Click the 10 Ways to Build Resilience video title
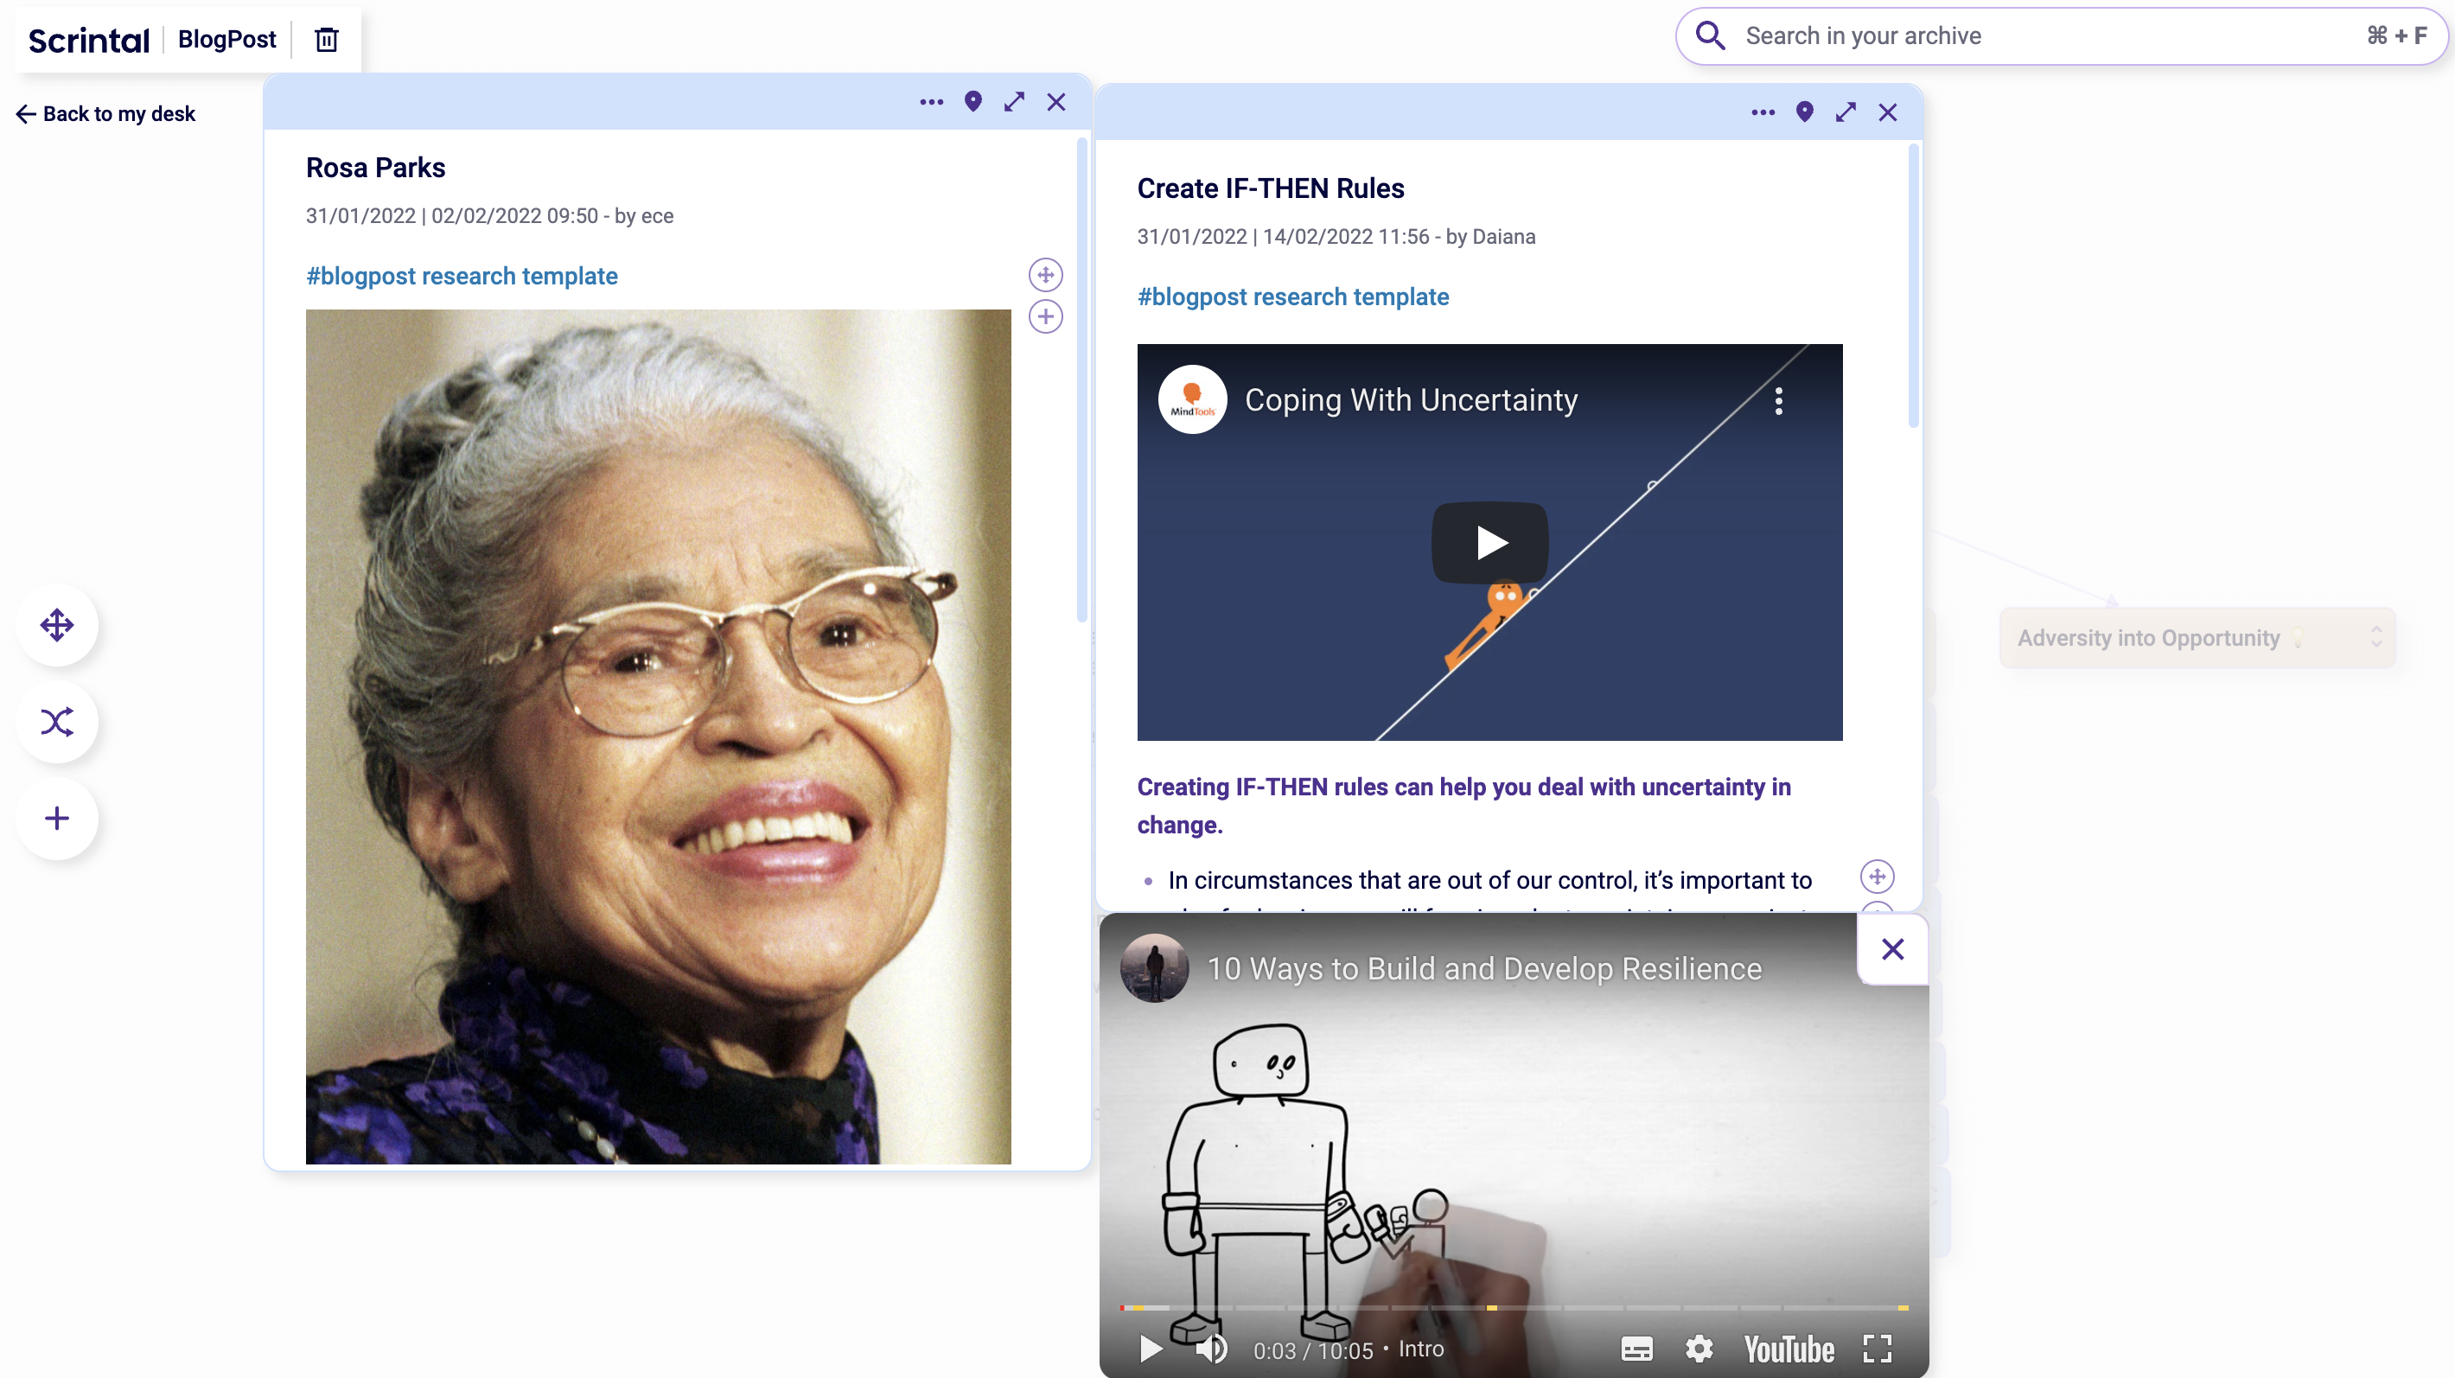 click(1484, 969)
